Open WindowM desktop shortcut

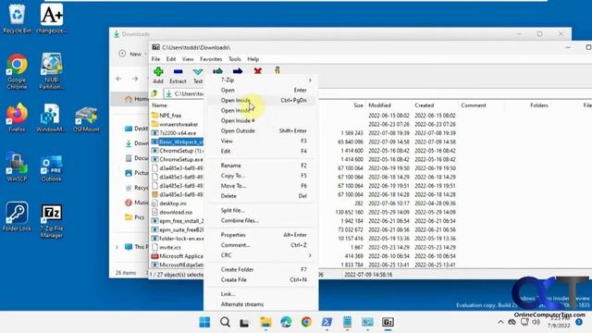(x=52, y=117)
